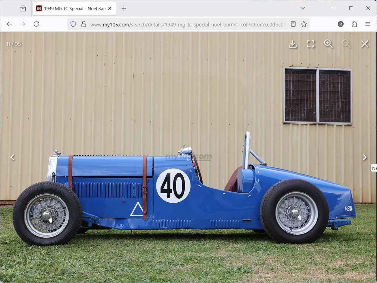Image resolution: width=377 pixels, height=283 pixels.
Task: Click the my105.com URL address field
Action: pos(187,25)
